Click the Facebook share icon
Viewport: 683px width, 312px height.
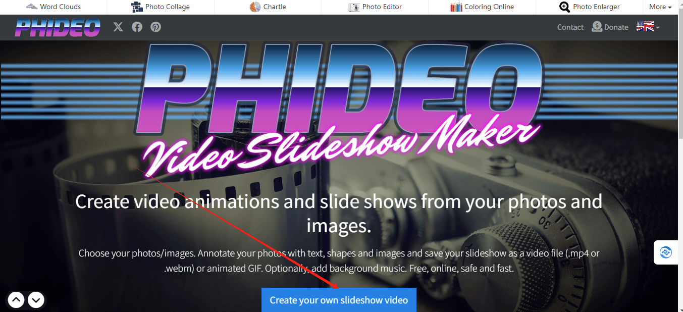(137, 27)
